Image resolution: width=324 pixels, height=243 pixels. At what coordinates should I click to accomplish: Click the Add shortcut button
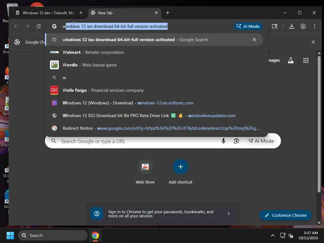pos(180,172)
